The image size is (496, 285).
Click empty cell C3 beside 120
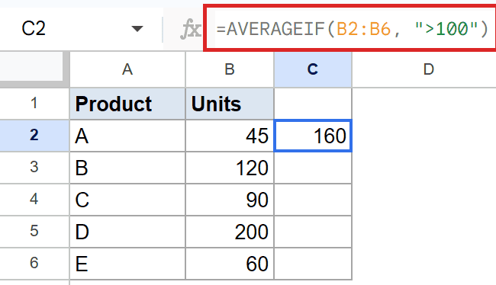(x=313, y=168)
